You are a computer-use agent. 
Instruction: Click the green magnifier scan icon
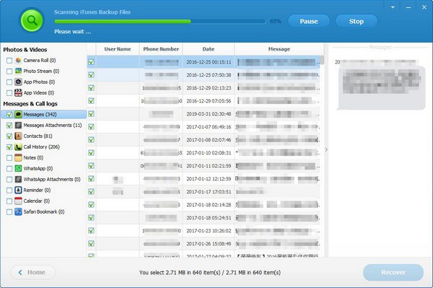(32, 20)
